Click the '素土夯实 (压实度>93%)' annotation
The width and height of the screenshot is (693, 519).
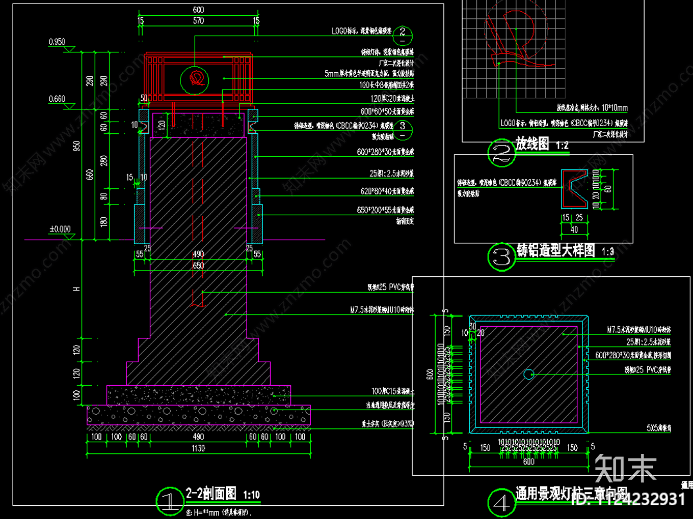388,423
